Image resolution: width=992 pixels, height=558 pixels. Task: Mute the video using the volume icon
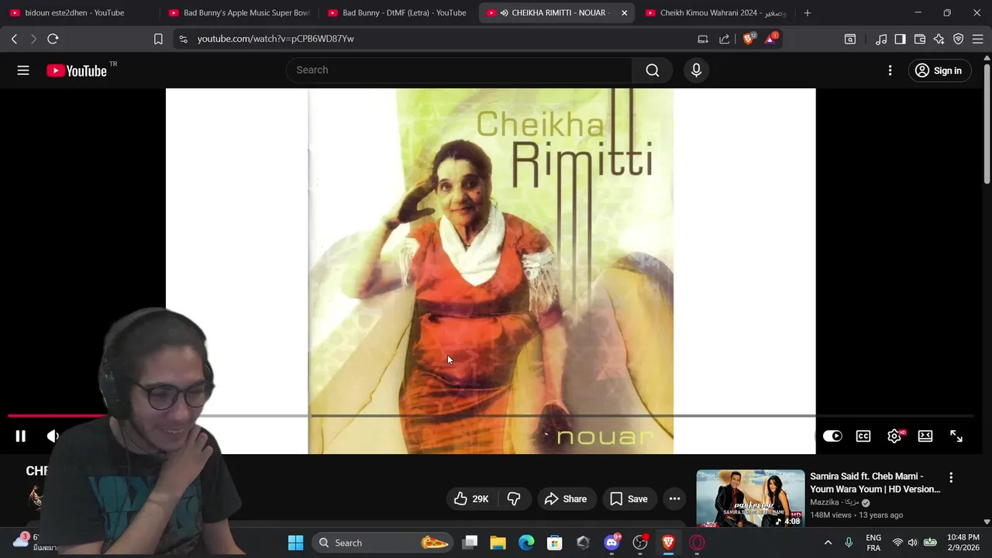coord(53,436)
